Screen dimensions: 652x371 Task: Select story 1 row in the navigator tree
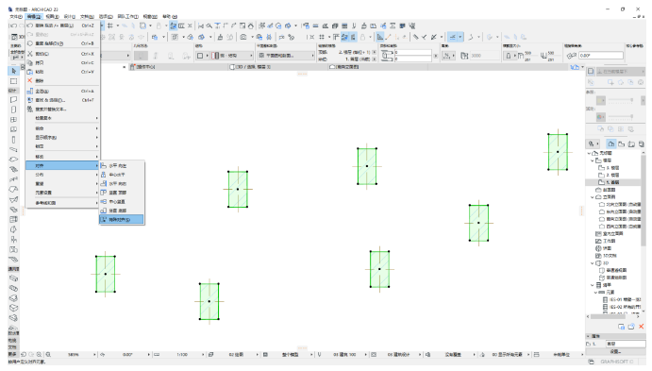tap(613, 182)
